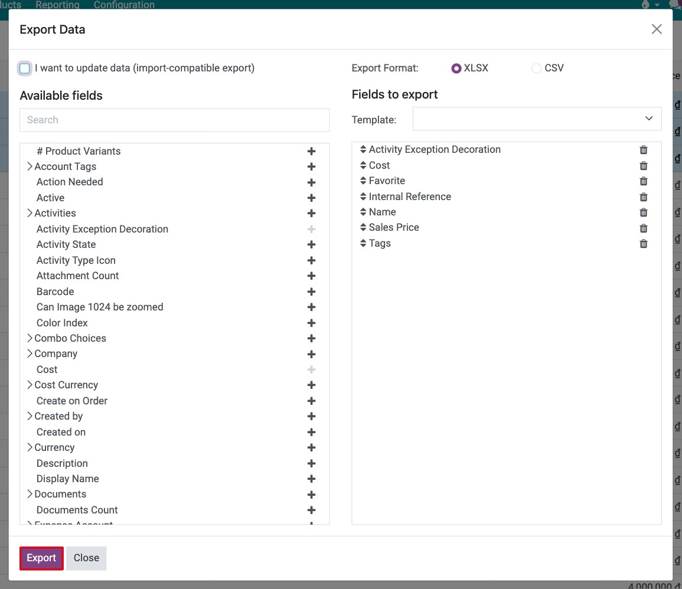The height and width of the screenshot is (589, 682).
Task: Enable import-compatible export checkbox
Action: [x=25, y=68]
